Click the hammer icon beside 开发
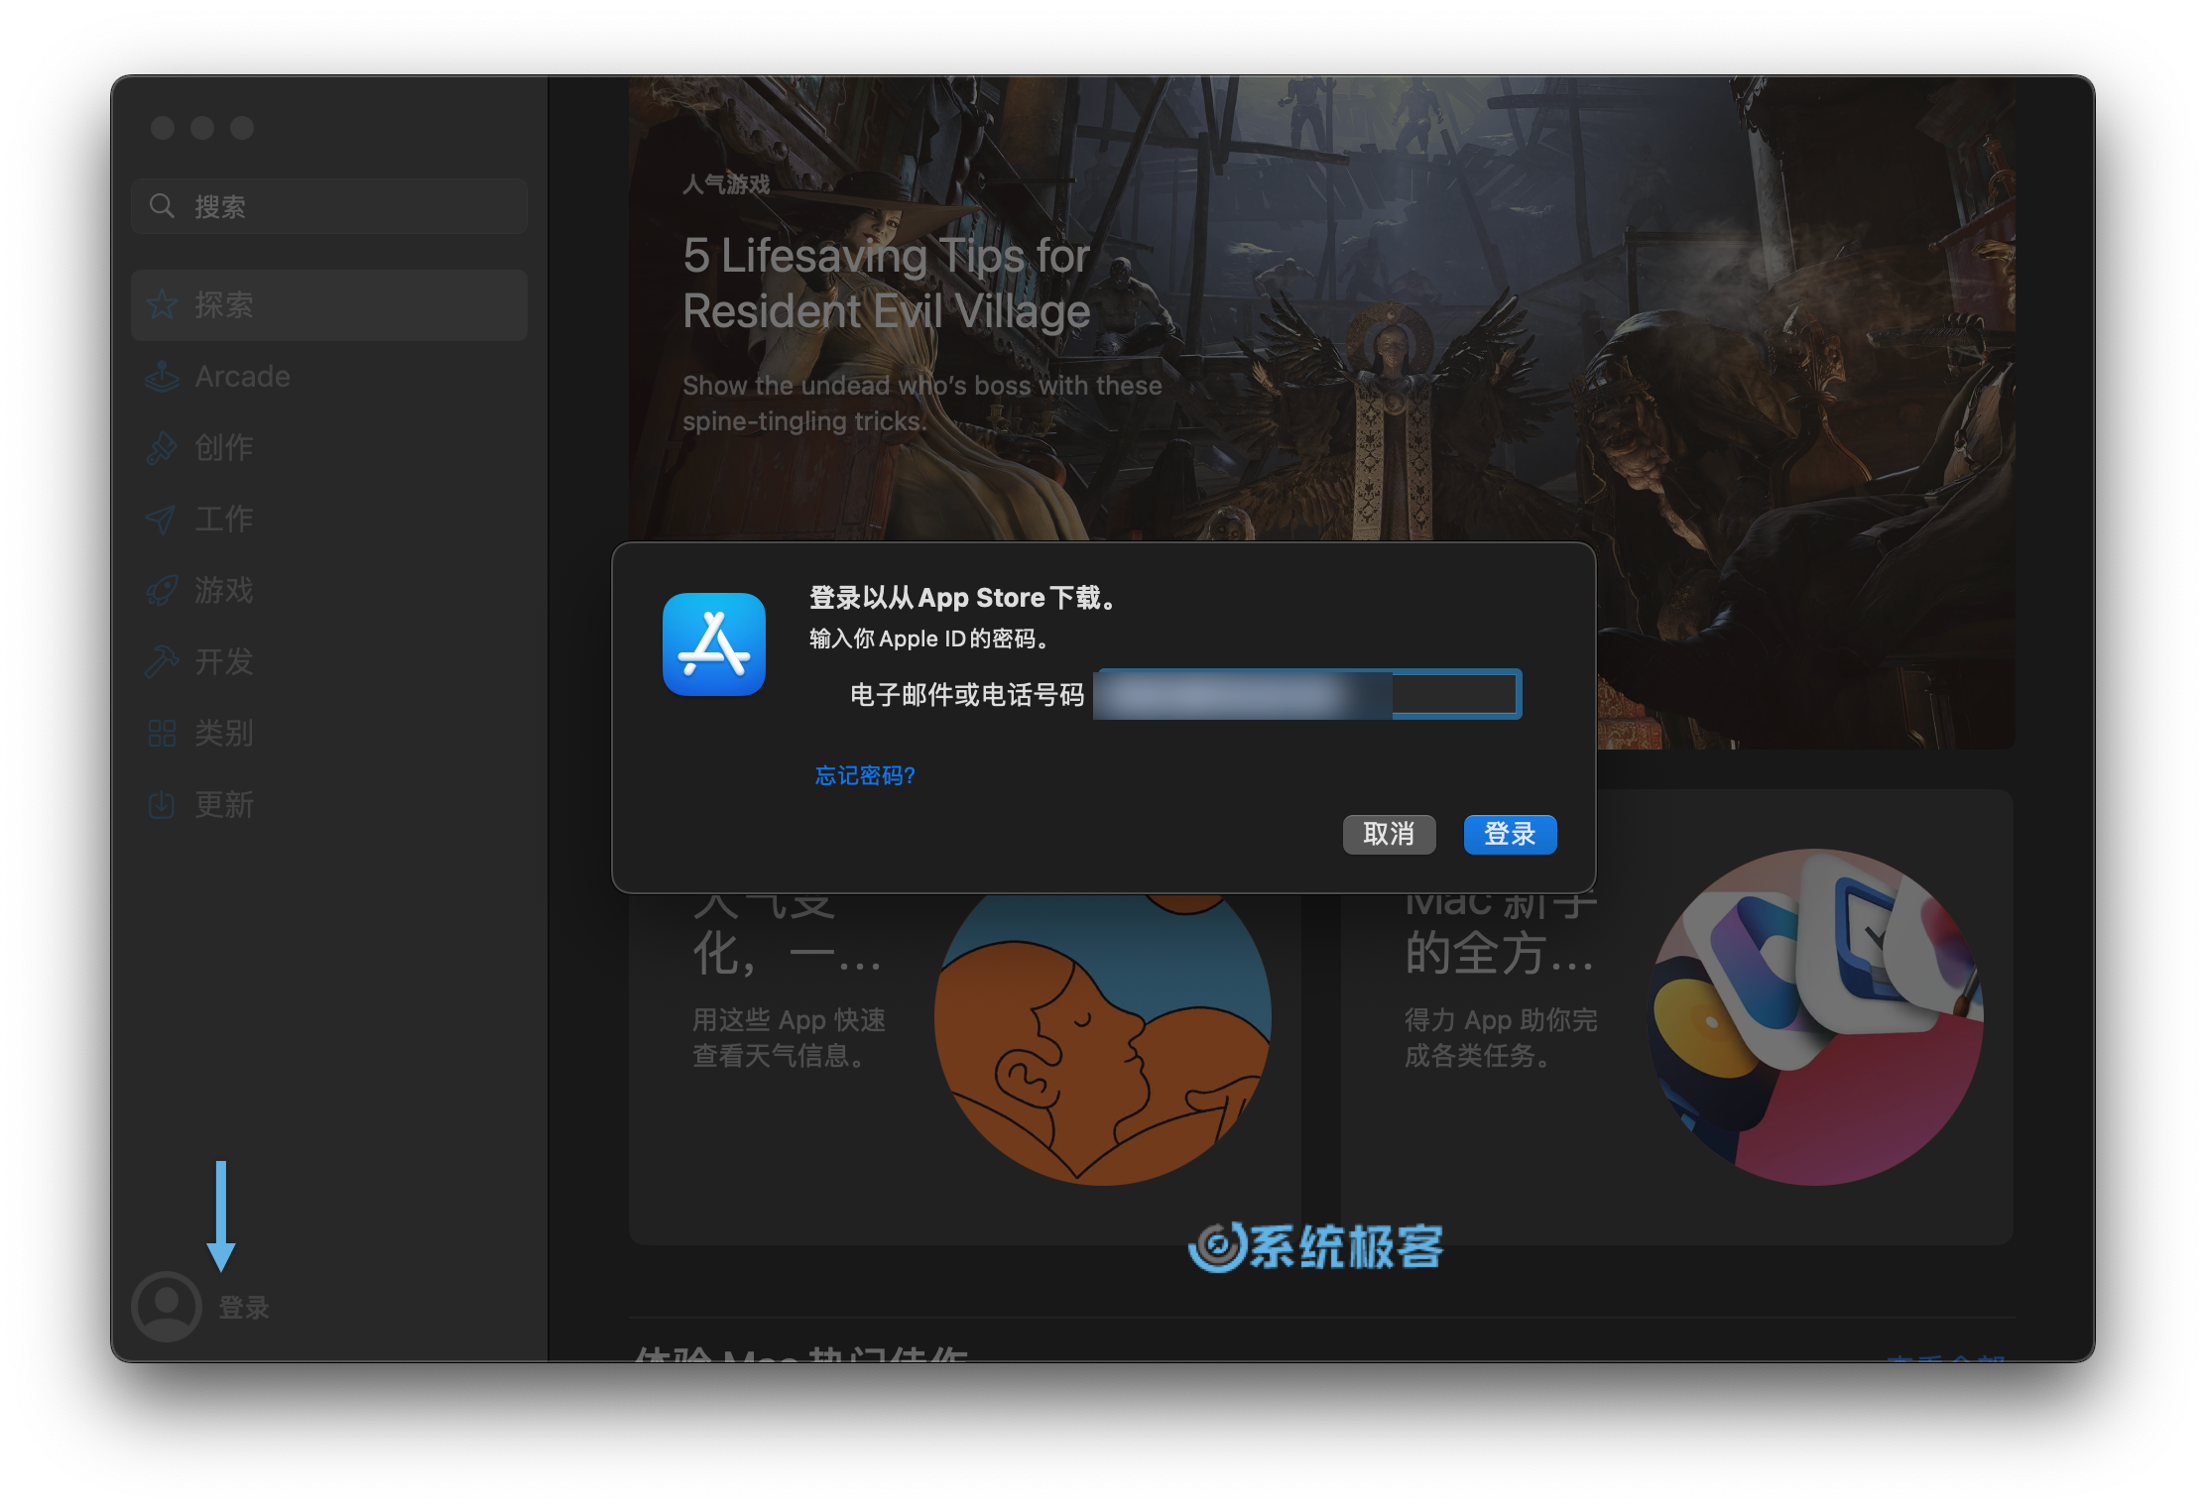This screenshot has height=1509, width=2206. click(x=162, y=662)
